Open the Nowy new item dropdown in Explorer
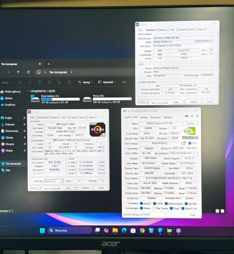Screen dimensions: 234x254 pos(6,82)
